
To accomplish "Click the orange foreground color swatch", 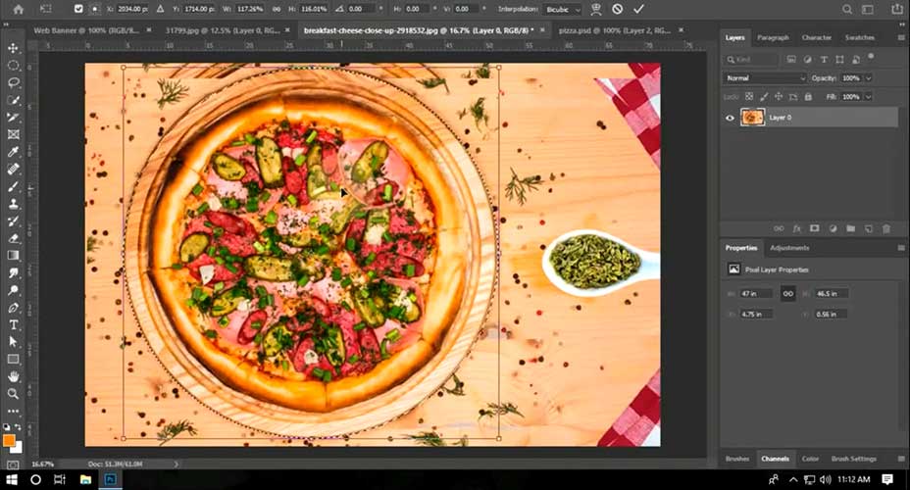I will [x=10, y=440].
